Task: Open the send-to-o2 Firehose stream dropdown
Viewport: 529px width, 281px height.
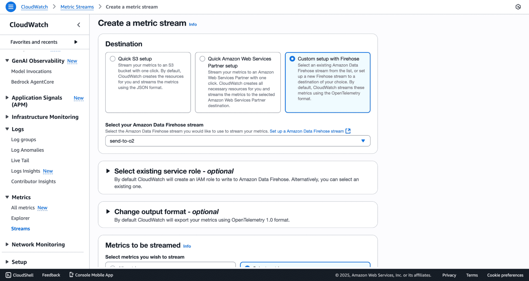Action: click(363, 141)
